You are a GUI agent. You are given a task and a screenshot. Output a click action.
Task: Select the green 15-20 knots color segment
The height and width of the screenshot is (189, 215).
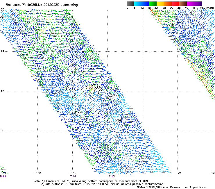click(x=153, y=3)
